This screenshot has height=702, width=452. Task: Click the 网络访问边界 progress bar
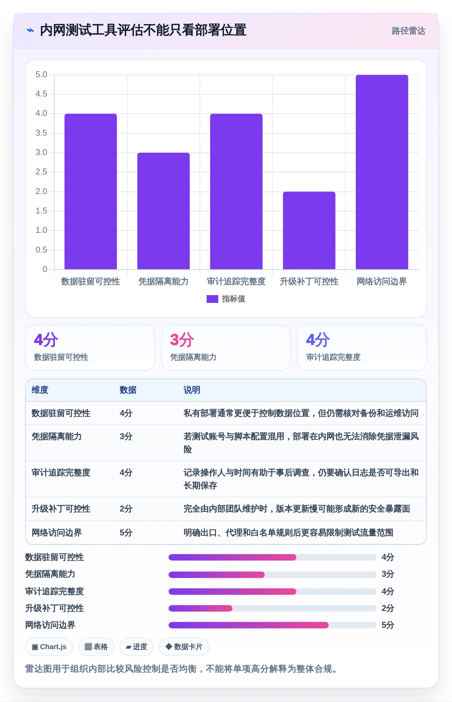272,625
